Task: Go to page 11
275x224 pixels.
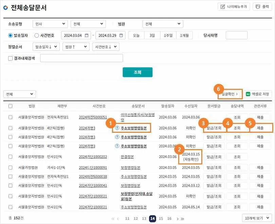Action: pyautogui.click(x=127, y=219)
